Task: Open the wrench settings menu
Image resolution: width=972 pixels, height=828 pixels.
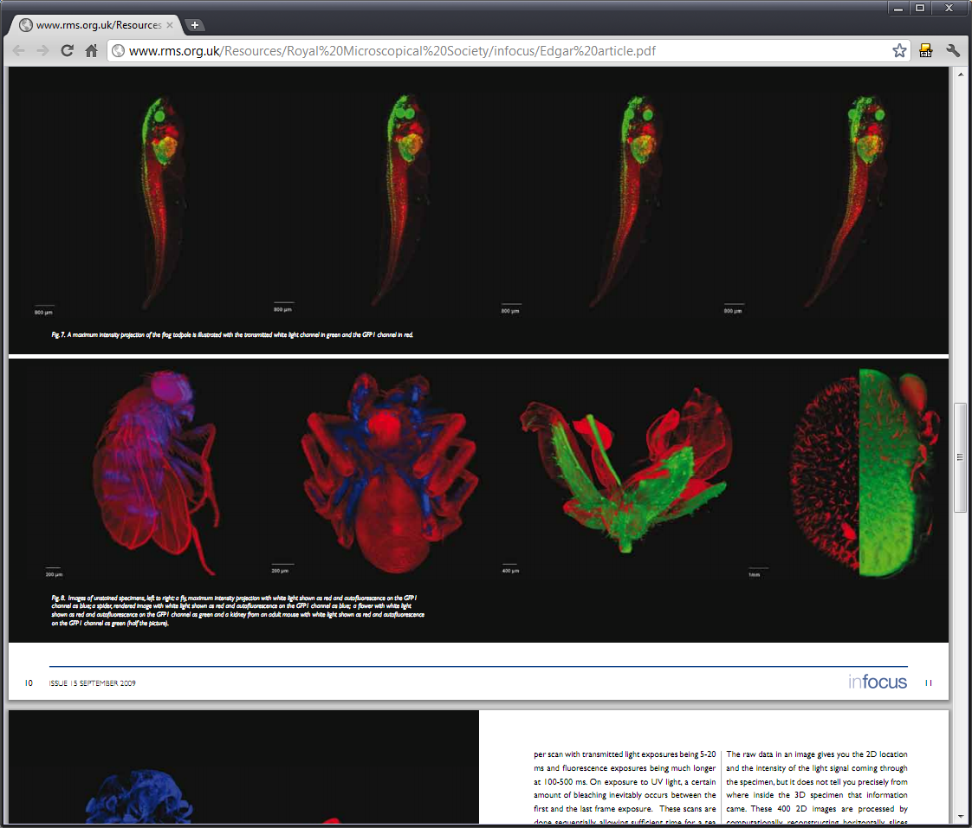Action: 953,50
